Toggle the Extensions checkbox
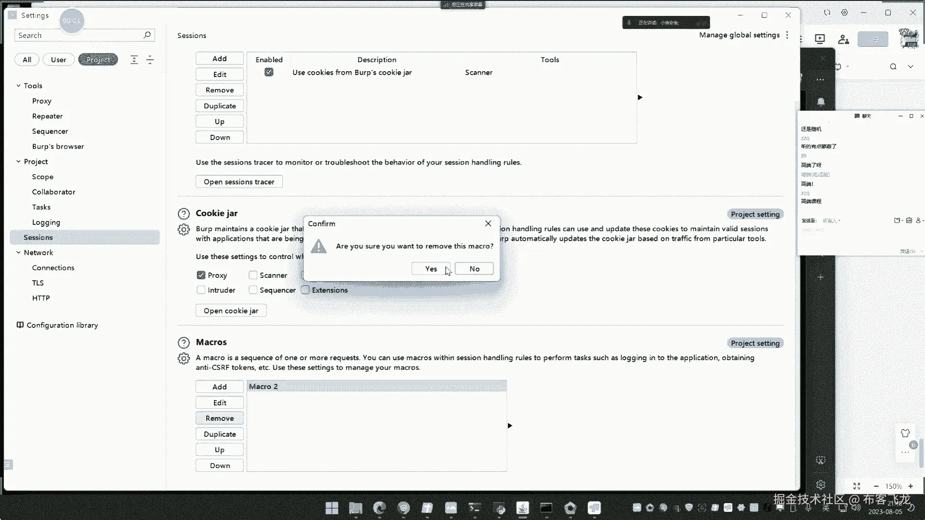925x520 pixels. point(305,290)
